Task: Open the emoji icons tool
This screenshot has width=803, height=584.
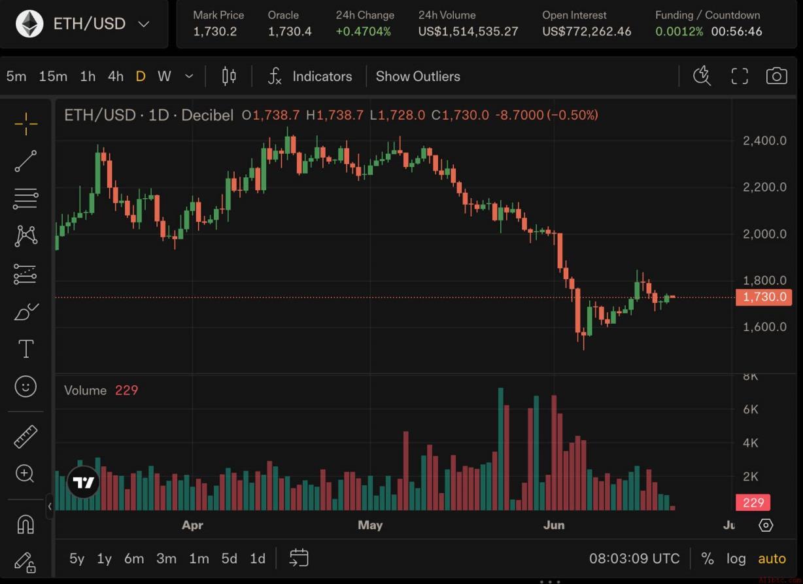Action: click(26, 386)
